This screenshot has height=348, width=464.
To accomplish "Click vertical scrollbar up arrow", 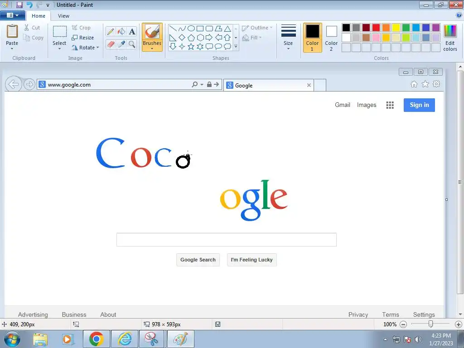I will tap(460, 67).
